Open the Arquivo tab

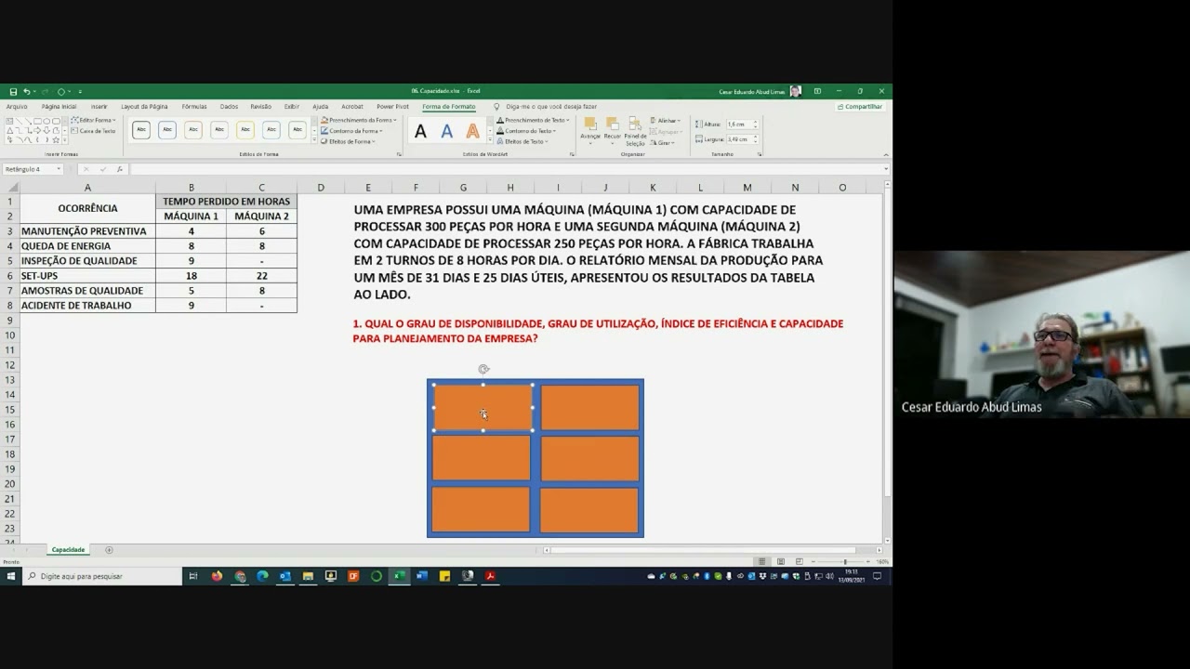pos(17,107)
